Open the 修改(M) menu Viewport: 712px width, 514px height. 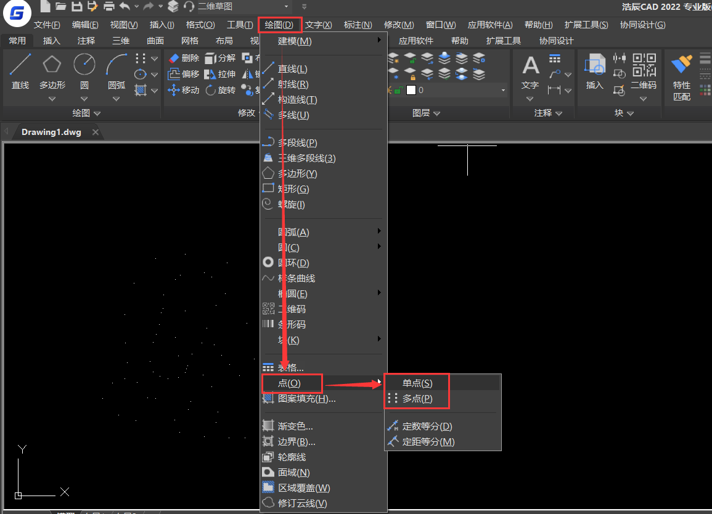399,25
